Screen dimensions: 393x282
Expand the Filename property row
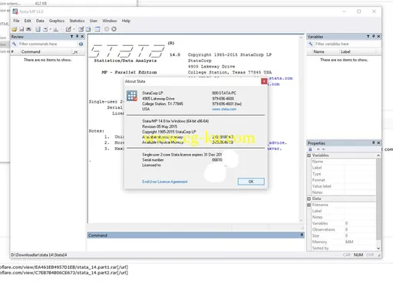coord(309,205)
